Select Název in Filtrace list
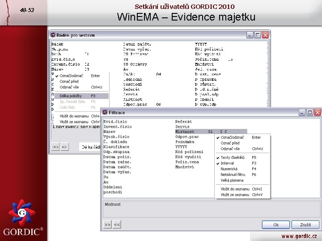The image size is (322, 241). point(109,132)
